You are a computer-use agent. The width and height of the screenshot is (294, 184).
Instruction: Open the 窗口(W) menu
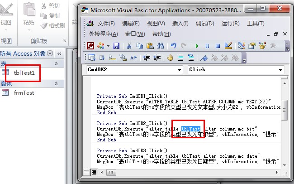click(135, 34)
